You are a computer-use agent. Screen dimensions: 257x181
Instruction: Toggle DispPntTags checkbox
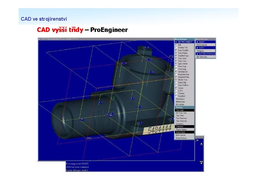click(x=176, y=56)
